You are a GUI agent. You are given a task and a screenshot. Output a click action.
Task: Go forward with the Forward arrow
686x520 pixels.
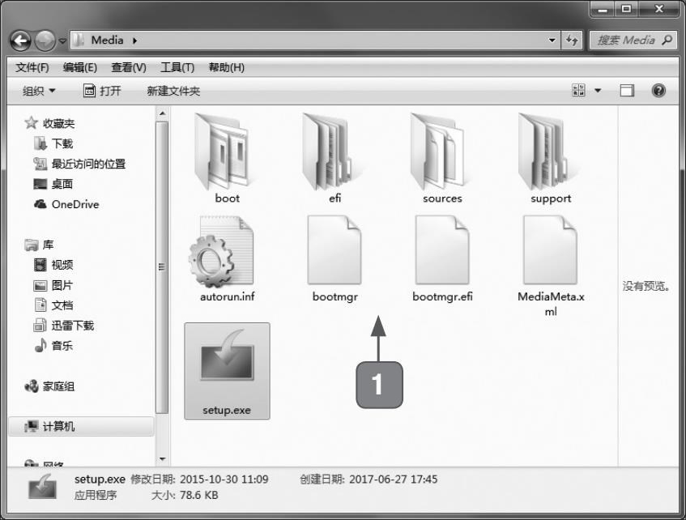click(x=45, y=41)
